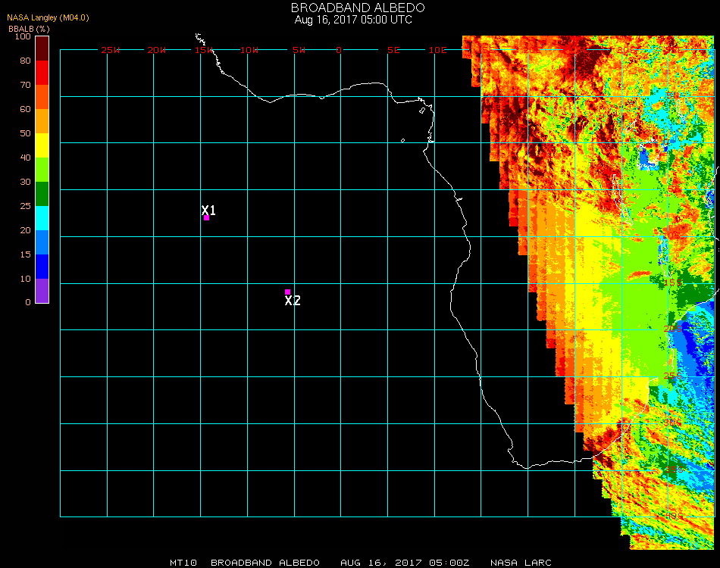Pick the dark green 25-30 colorbar swatch

[x=42, y=194]
